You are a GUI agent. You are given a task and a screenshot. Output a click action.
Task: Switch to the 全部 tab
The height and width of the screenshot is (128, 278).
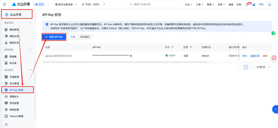pyautogui.click(x=73, y=37)
